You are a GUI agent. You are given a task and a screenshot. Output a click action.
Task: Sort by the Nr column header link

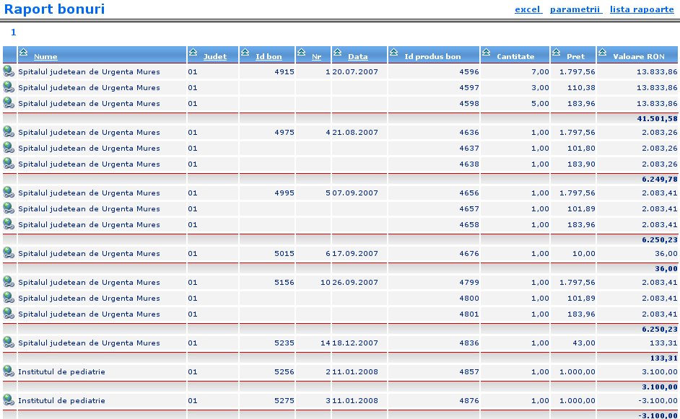pos(317,57)
